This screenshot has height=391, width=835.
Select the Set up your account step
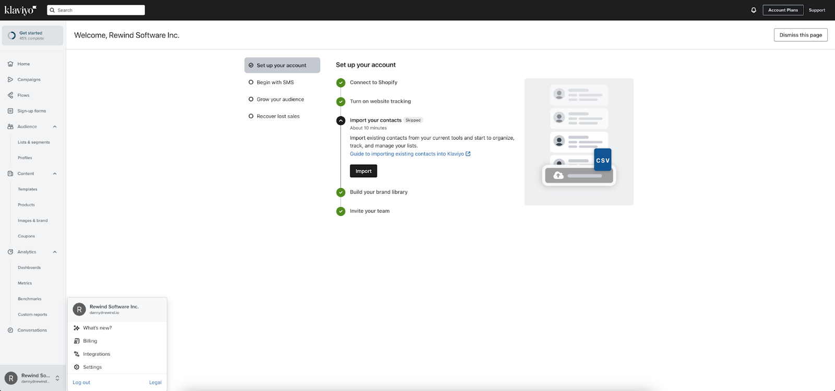282,65
